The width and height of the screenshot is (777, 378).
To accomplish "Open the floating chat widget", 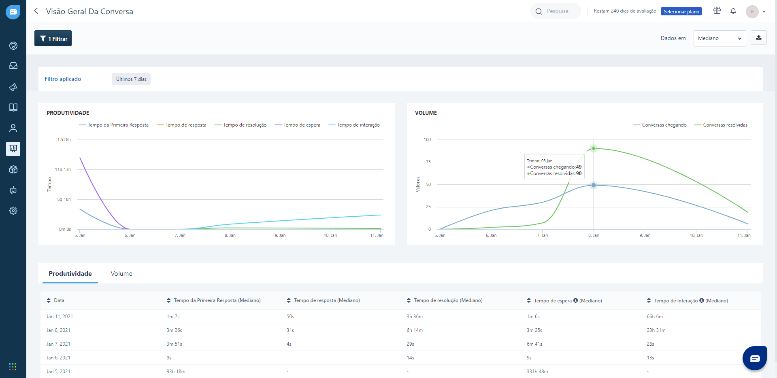I will (x=755, y=358).
